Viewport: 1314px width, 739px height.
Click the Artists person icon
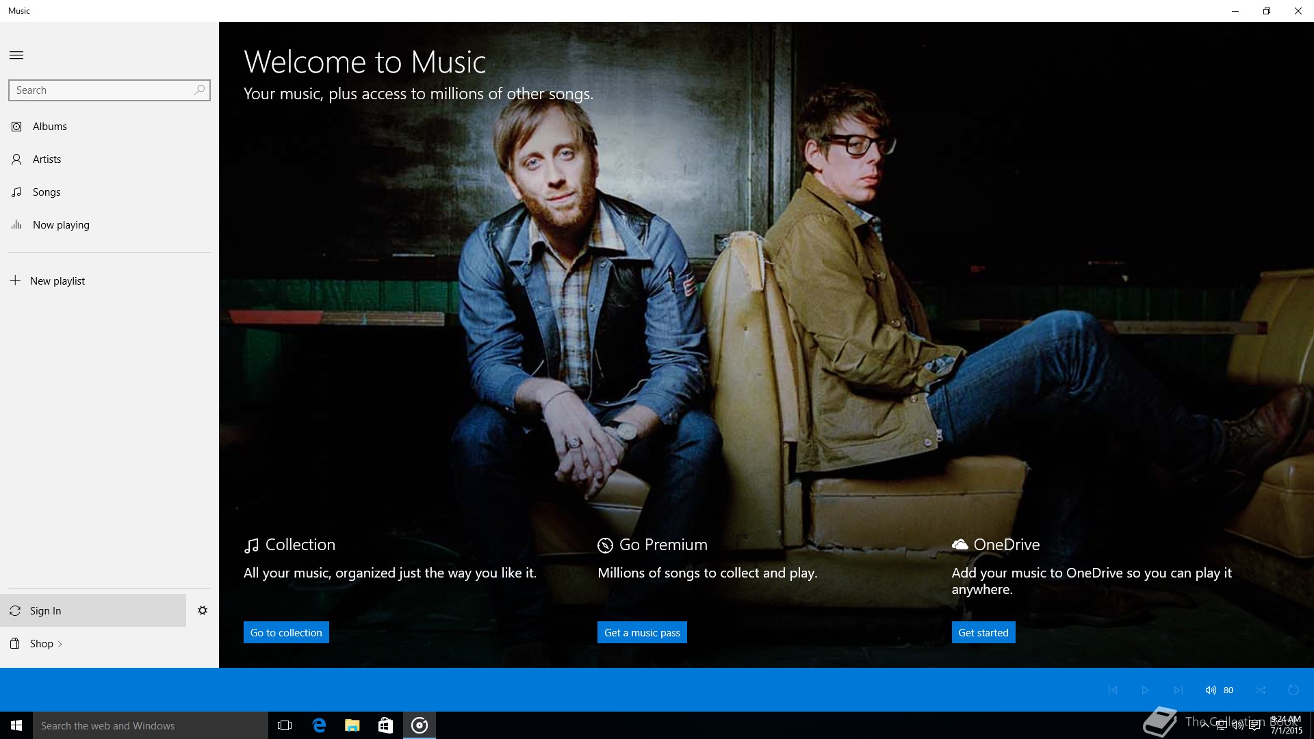[x=16, y=159]
